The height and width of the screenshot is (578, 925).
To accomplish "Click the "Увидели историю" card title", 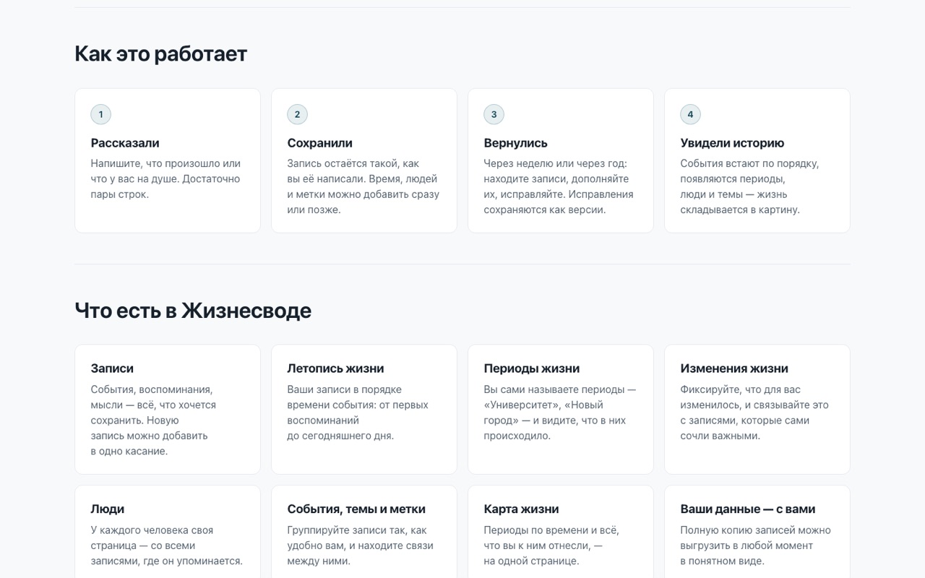I will (x=732, y=143).
